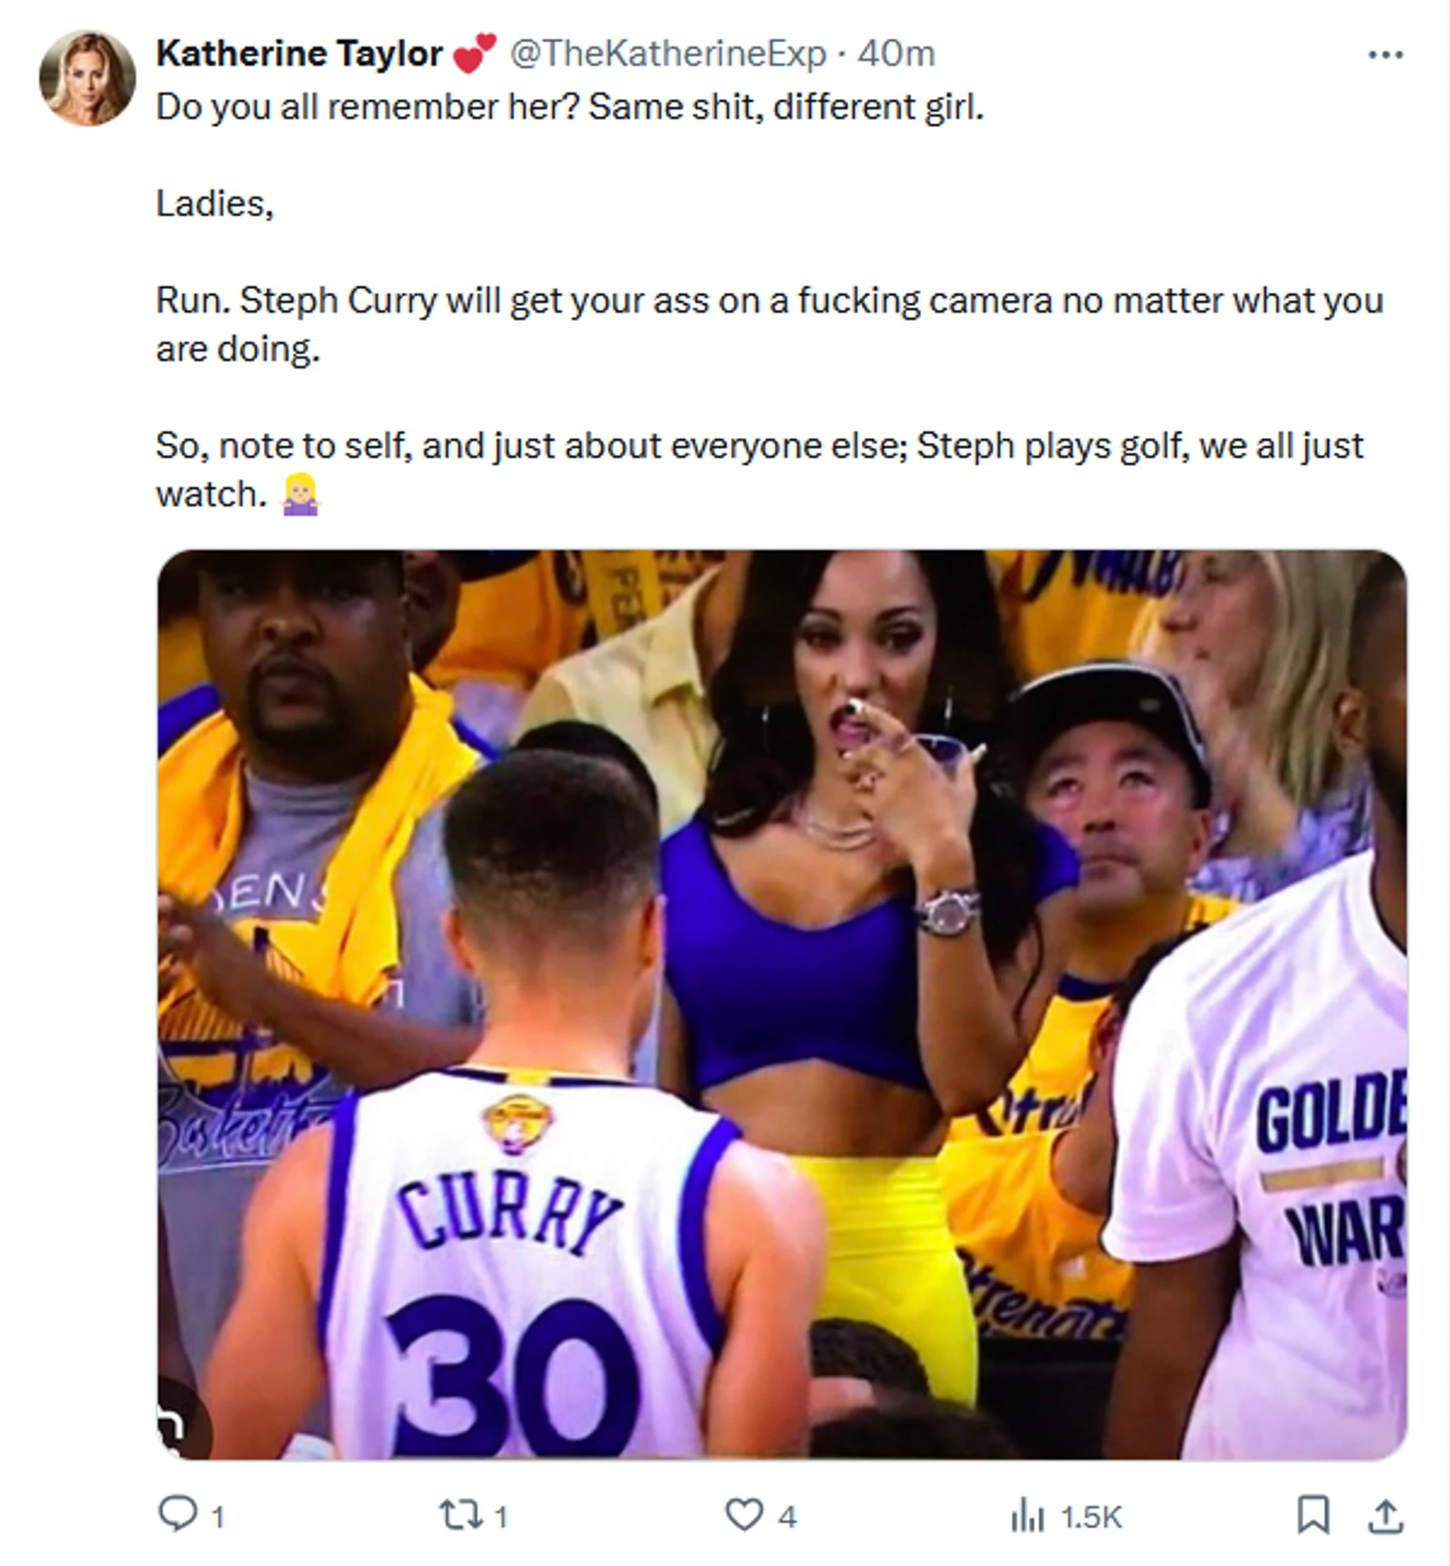Screen dimensions: 1450x1566
Task: Click the repost count next to retweet arrows
Action: pyautogui.click(x=502, y=1517)
